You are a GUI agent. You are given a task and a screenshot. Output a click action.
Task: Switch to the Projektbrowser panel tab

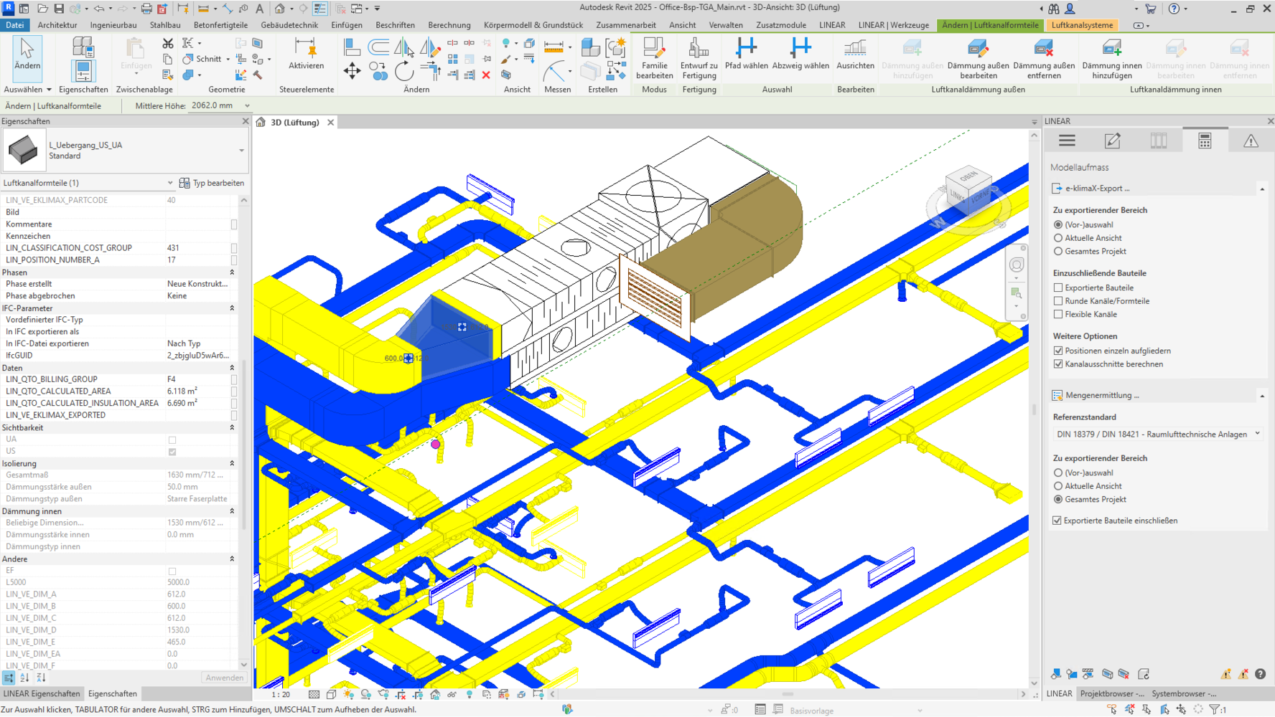[1111, 693]
